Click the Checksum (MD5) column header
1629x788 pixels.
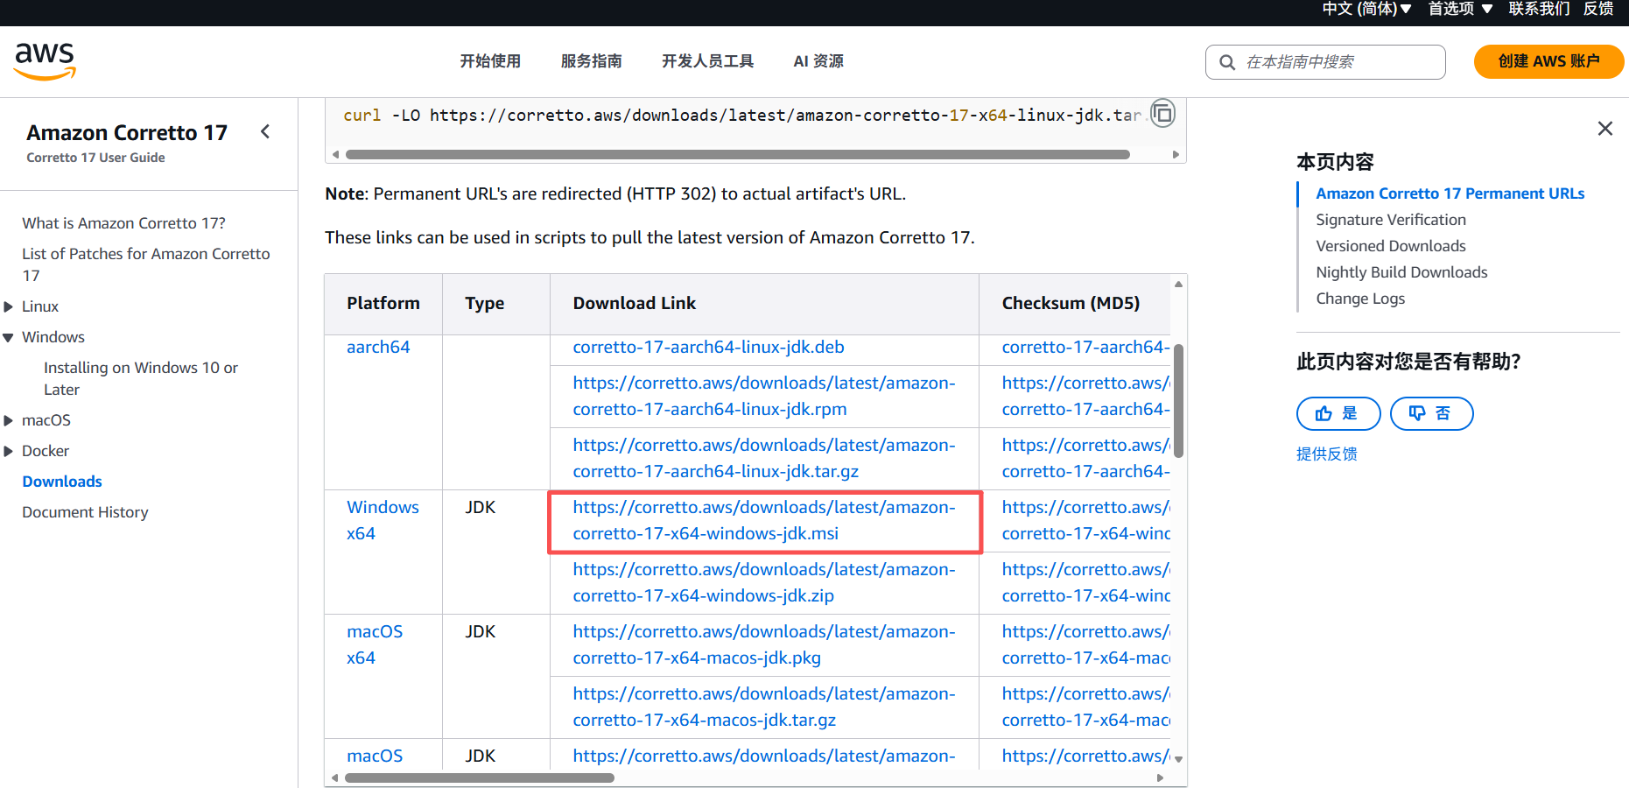[1071, 303]
